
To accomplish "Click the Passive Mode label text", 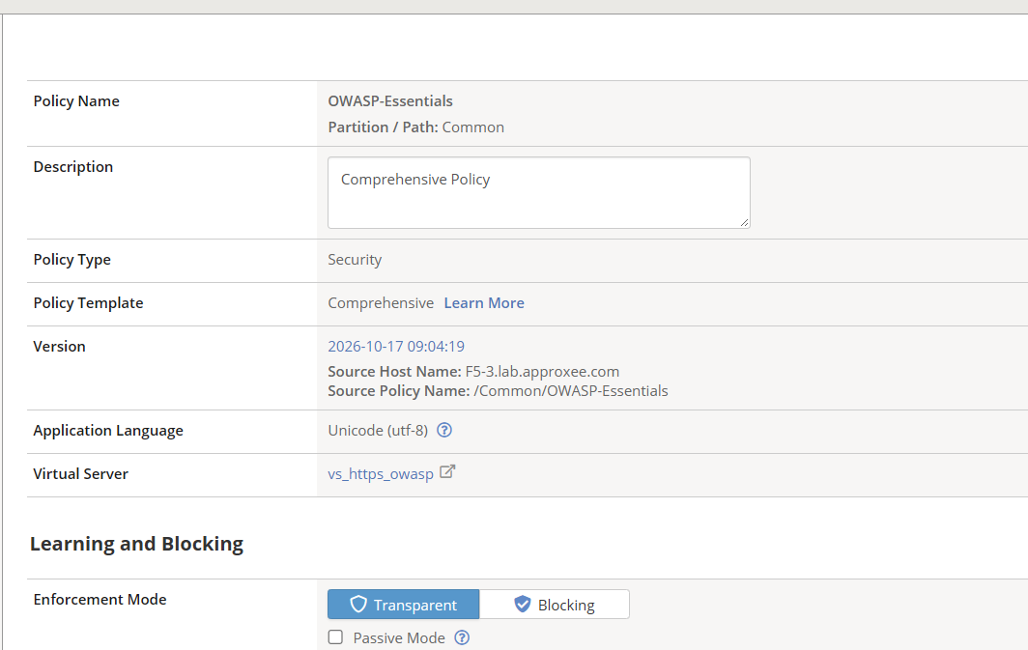I will tap(399, 637).
